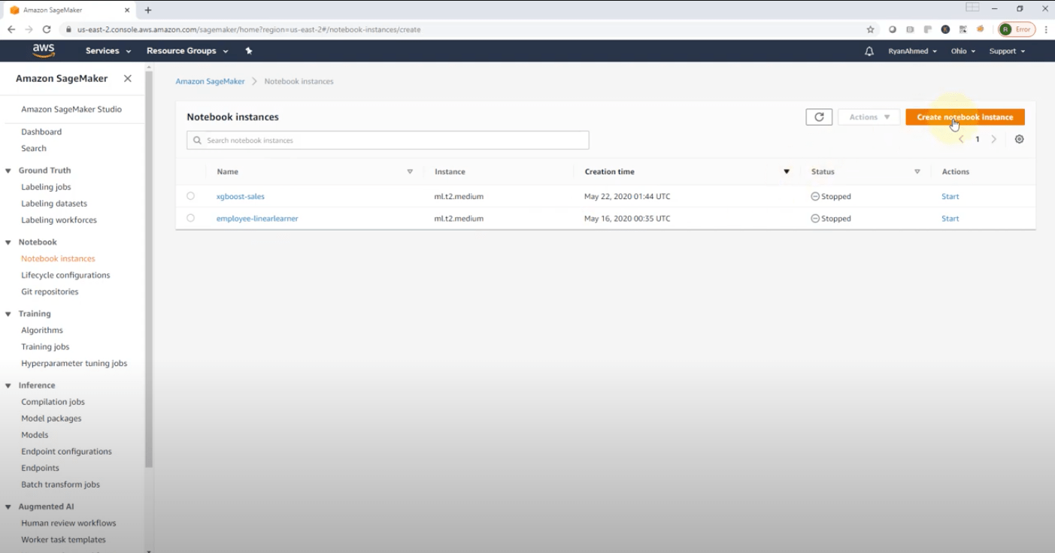The width and height of the screenshot is (1055, 553).
Task: Click the pin shortcut icon next to Resource Groups
Action: [249, 51]
